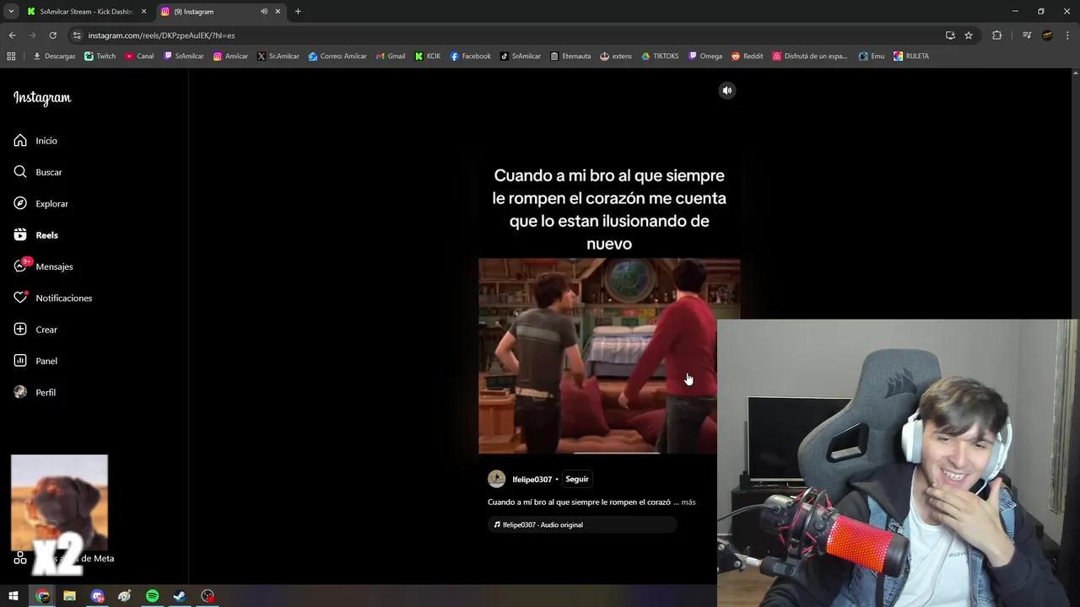Open the Chrome profile avatar
1080x607 pixels.
pyautogui.click(x=1047, y=35)
